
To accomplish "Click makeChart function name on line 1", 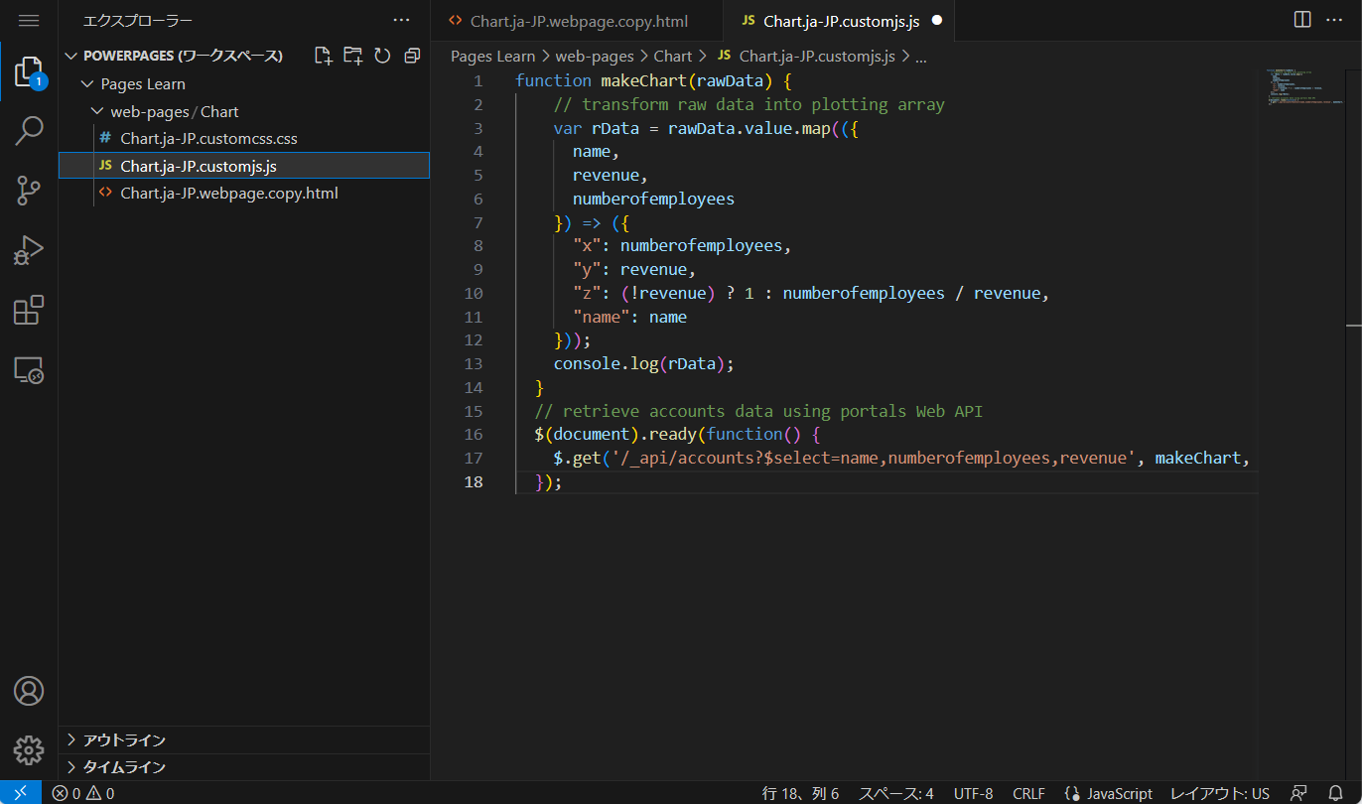I will (x=643, y=81).
